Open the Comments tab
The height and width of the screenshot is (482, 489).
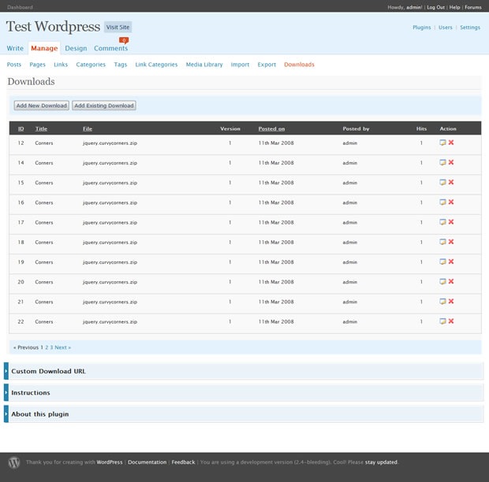pos(111,48)
